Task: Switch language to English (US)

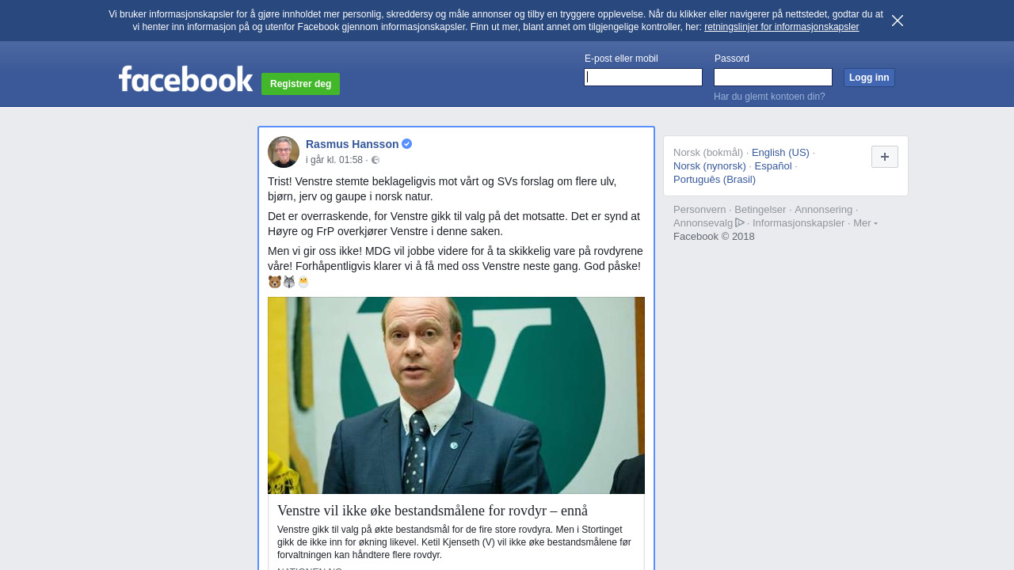Action: (x=780, y=153)
